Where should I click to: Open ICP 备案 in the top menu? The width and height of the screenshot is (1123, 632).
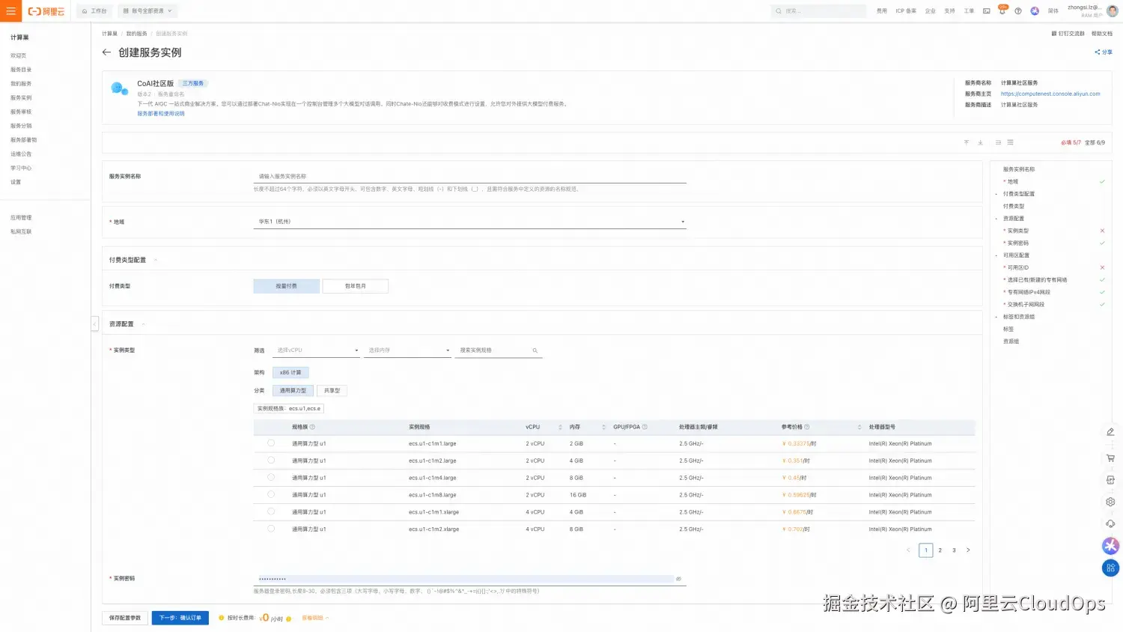906,11
